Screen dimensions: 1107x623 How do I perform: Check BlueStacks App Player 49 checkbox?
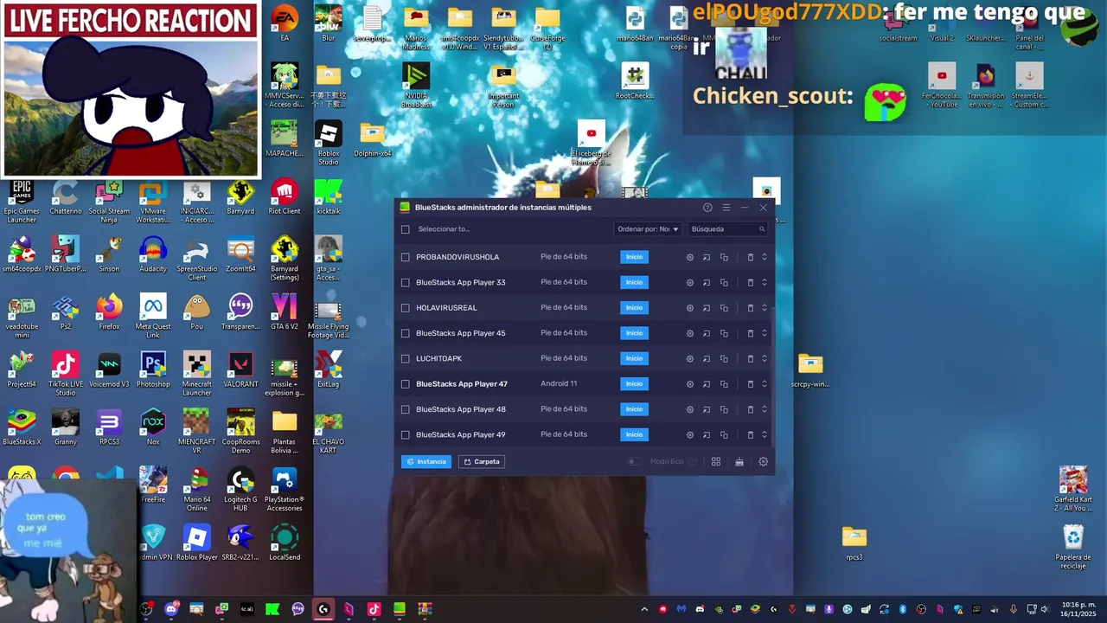point(406,434)
